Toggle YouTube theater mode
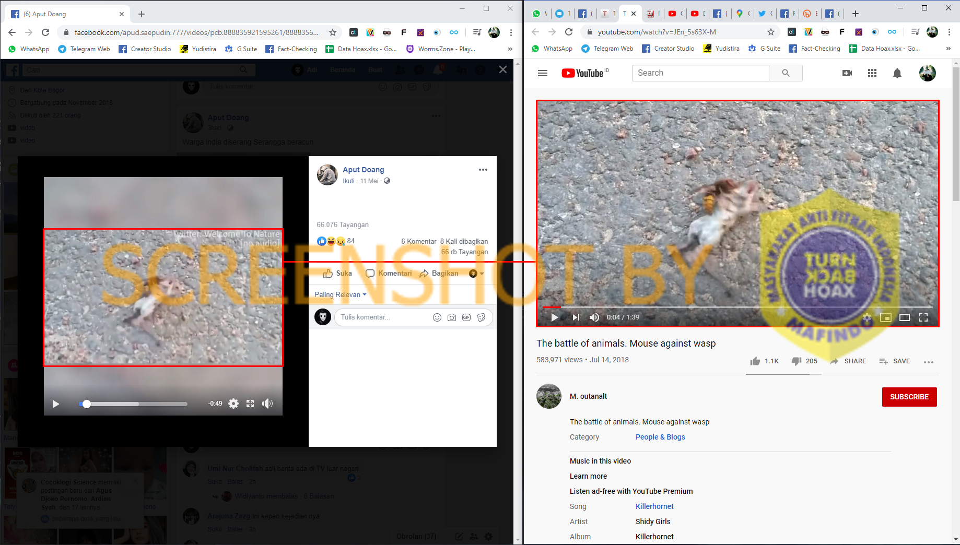 click(905, 317)
